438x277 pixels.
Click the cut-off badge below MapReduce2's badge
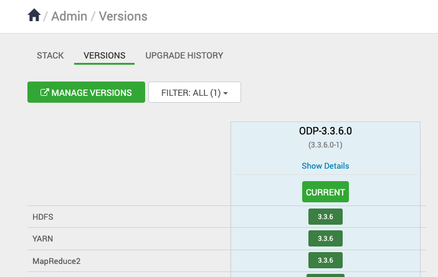pos(325,275)
